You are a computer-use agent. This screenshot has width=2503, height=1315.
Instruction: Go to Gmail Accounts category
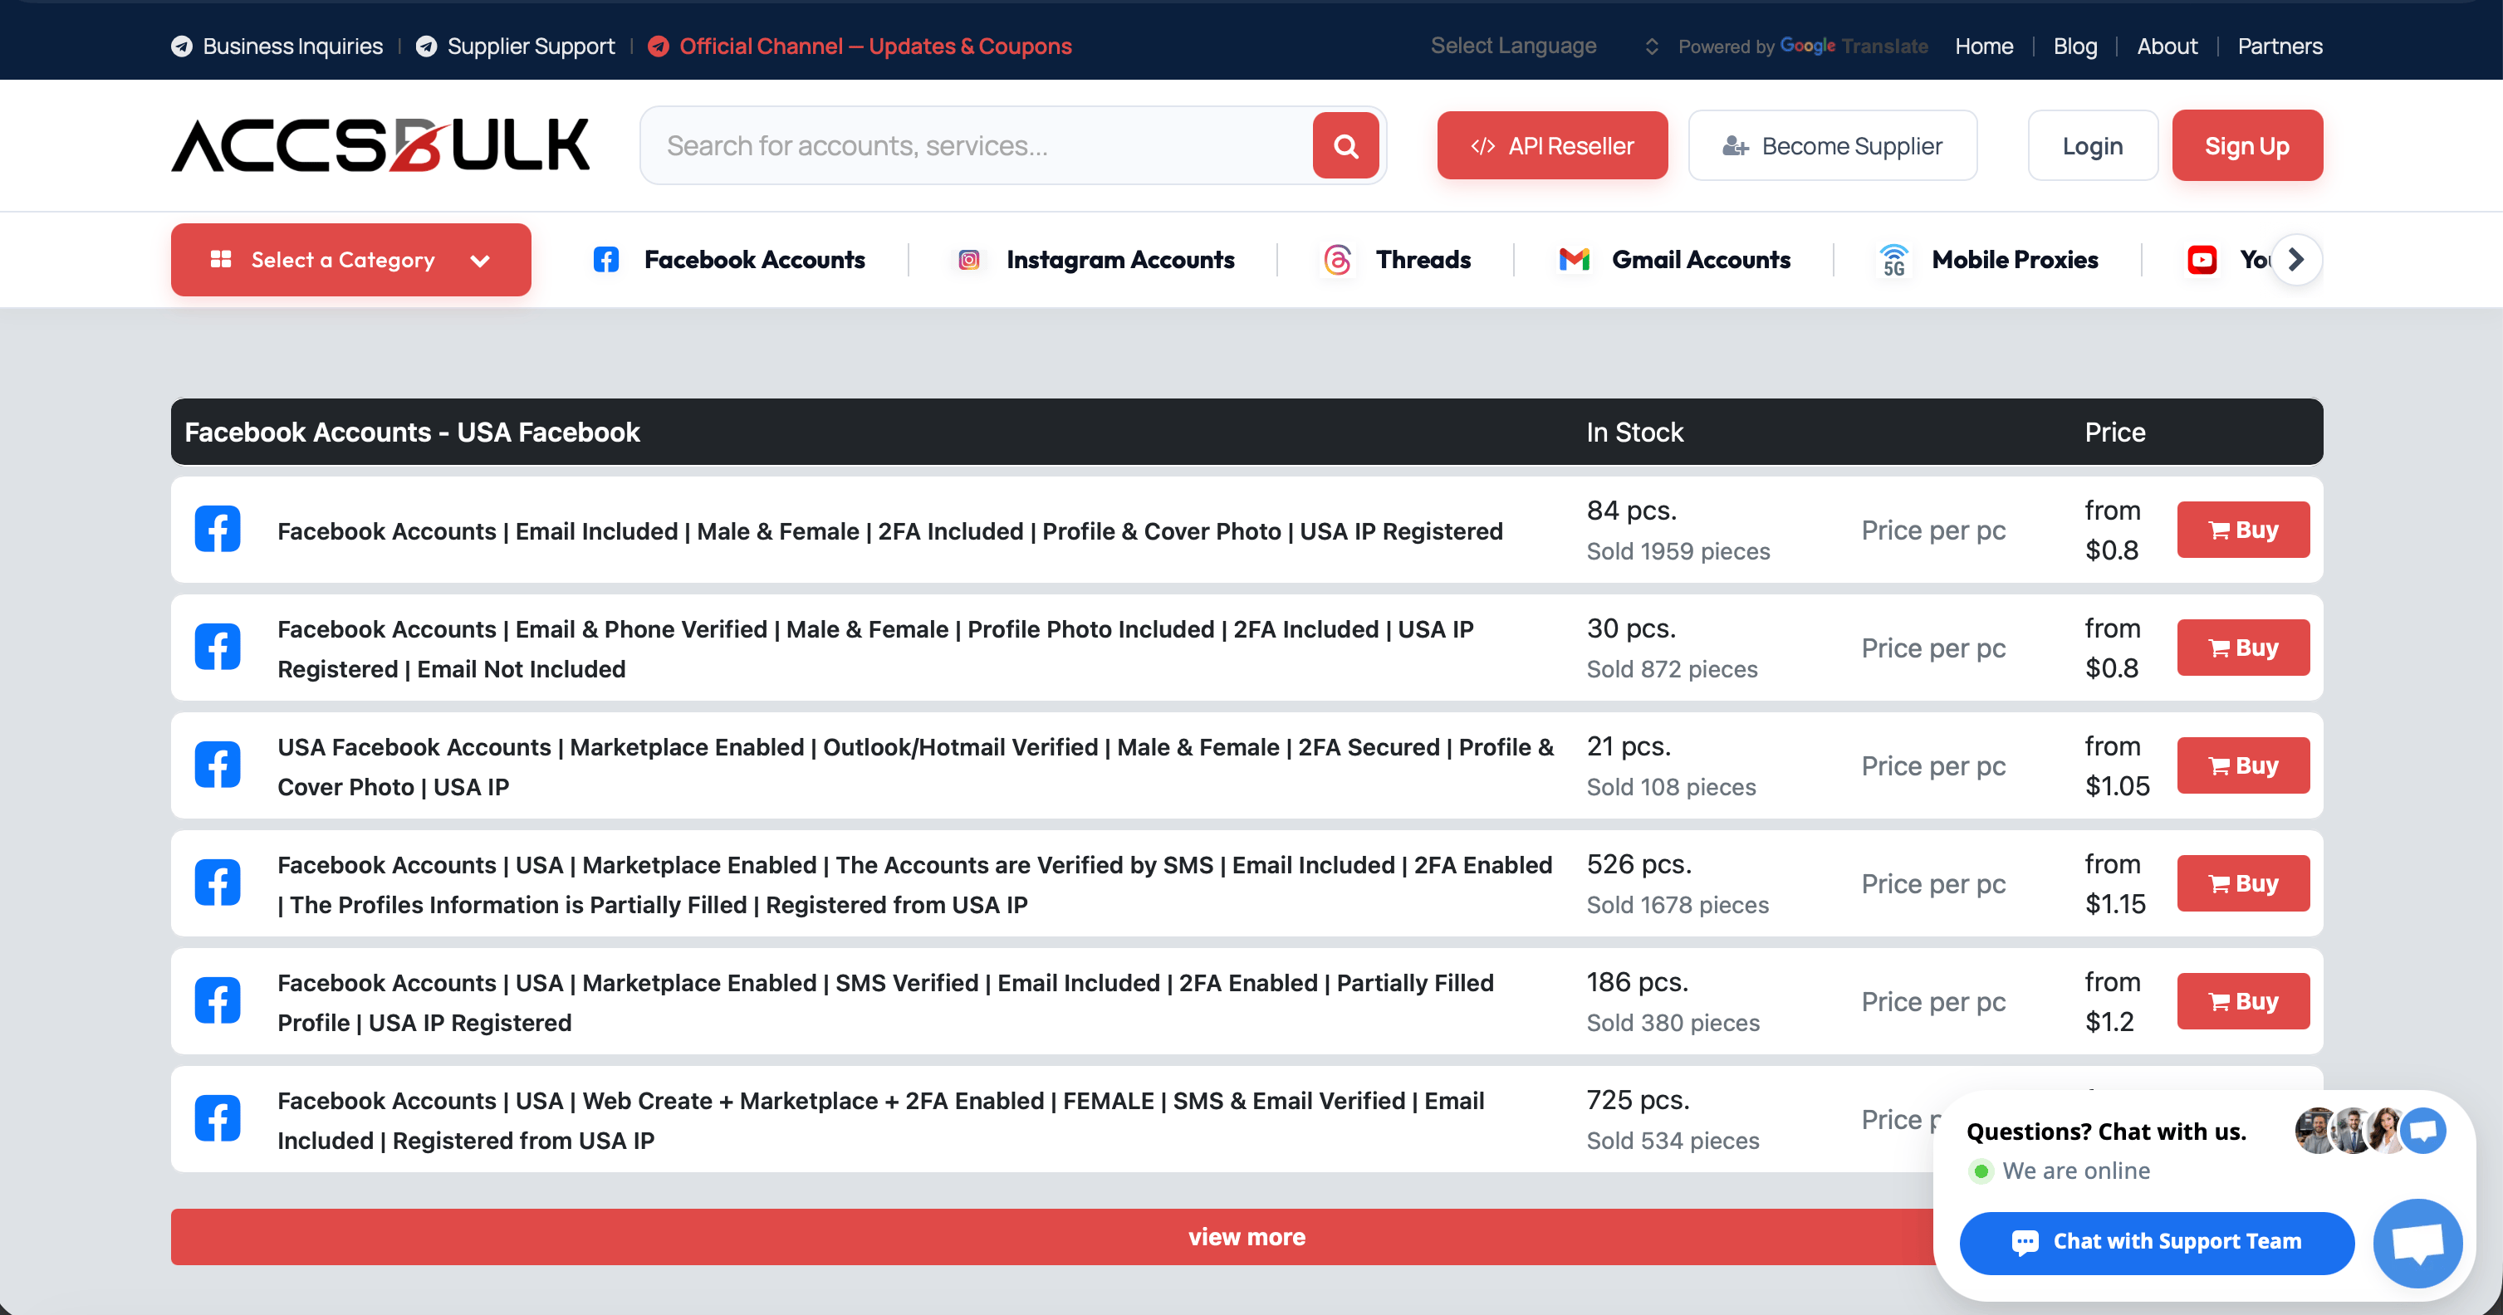[x=1701, y=259]
